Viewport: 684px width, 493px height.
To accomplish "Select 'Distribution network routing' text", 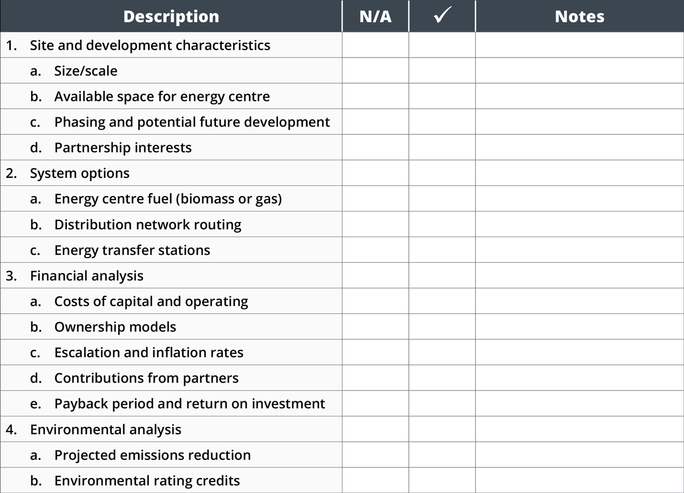I will pos(148,225).
